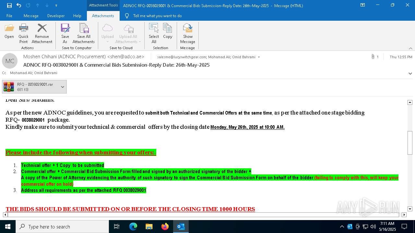Click the volume speaker tray icon

pos(373,227)
